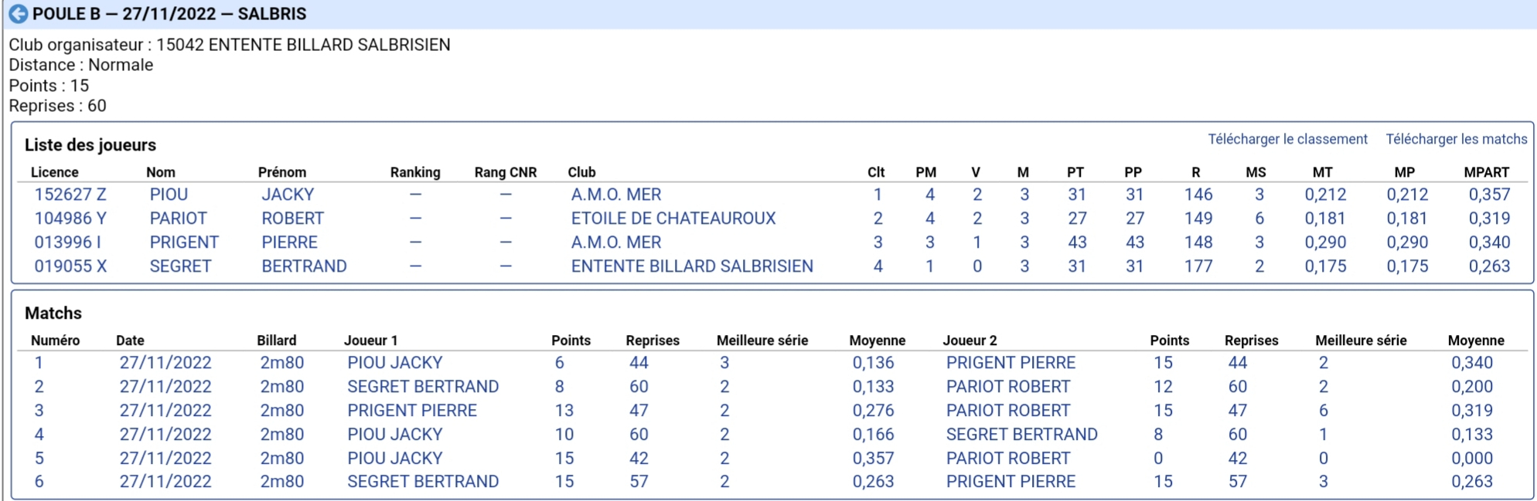Click licence 013996 I
This screenshot has height=501, width=1537.
coord(67,242)
